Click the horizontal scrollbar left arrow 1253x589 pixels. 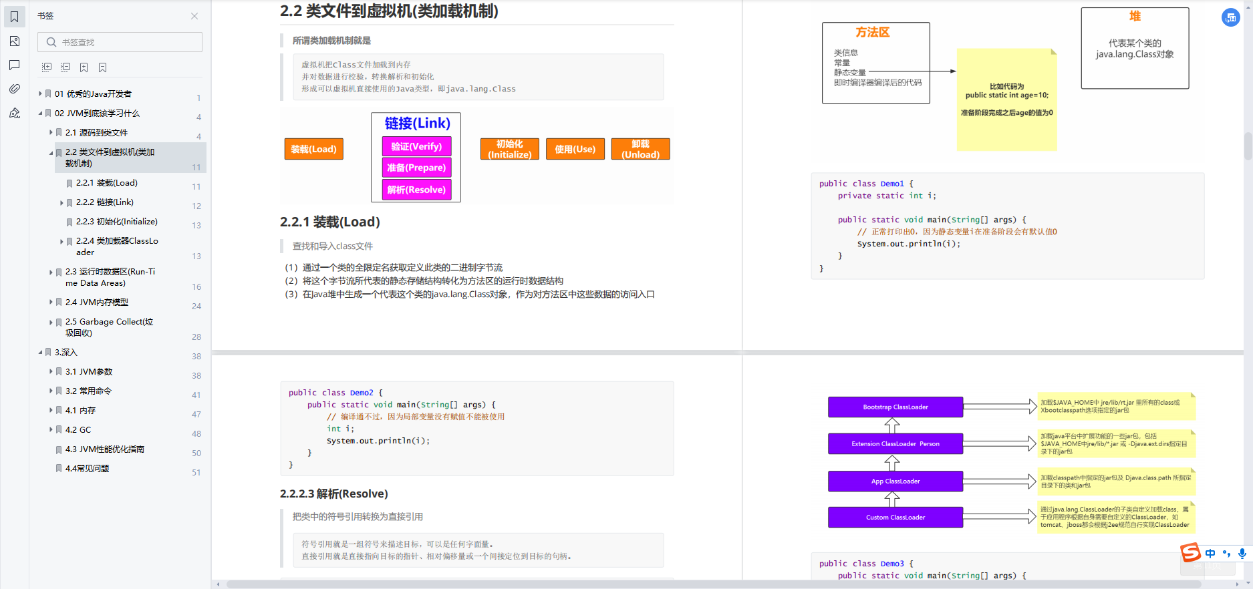218,584
